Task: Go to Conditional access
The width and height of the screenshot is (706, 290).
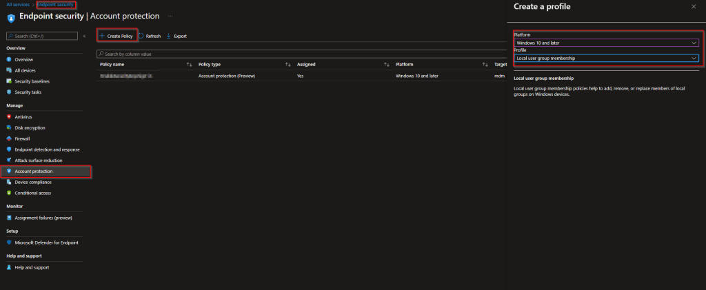Action: coord(33,193)
